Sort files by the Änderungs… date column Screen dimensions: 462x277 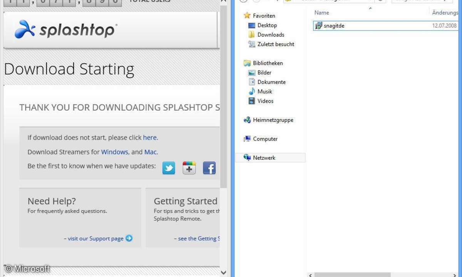pos(445,13)
